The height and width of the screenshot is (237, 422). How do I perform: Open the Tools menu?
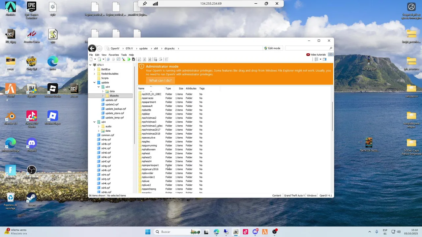(124, 55)
